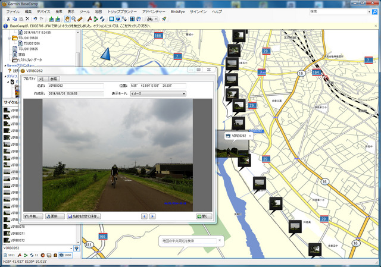Click the 共有 share button
The image size is (381, 267).
pyautogui.click(x=33, y=216)
